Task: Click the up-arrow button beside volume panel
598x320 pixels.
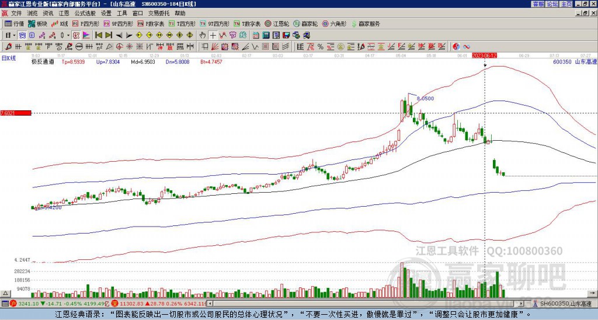Action: pos(5,294)
